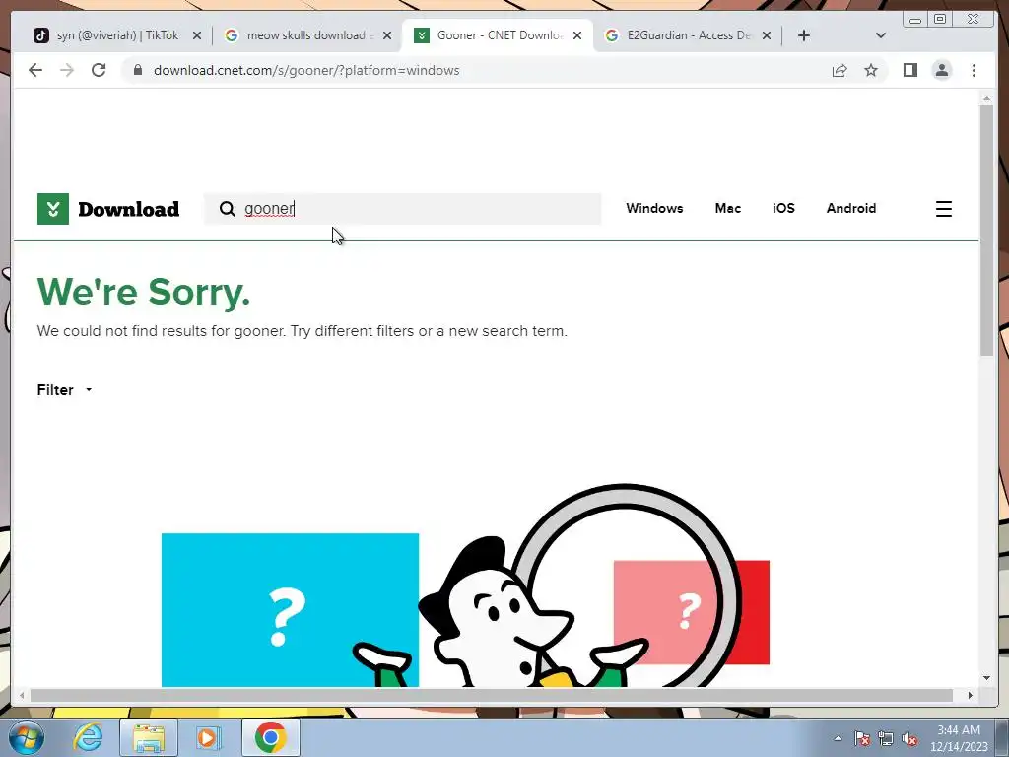Screen dimensions: 1009x757
Task: Click the Chrome taskbar button
Action: point(270,737)
